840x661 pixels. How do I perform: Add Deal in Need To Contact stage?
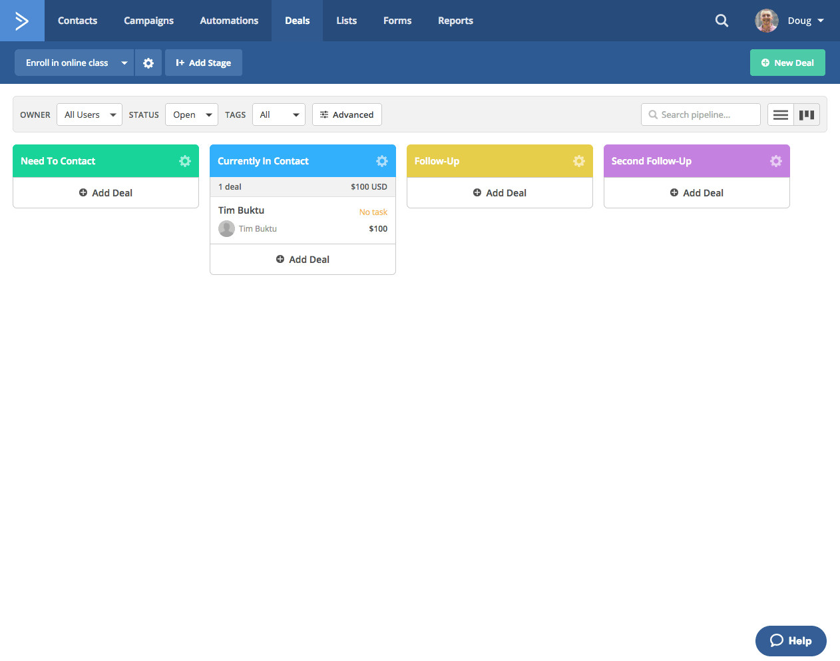click(106, 193)
